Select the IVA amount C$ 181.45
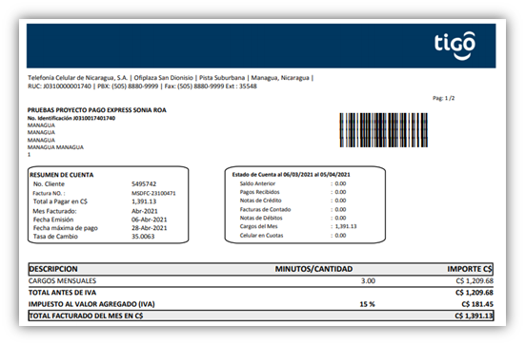 coord(477,304)
